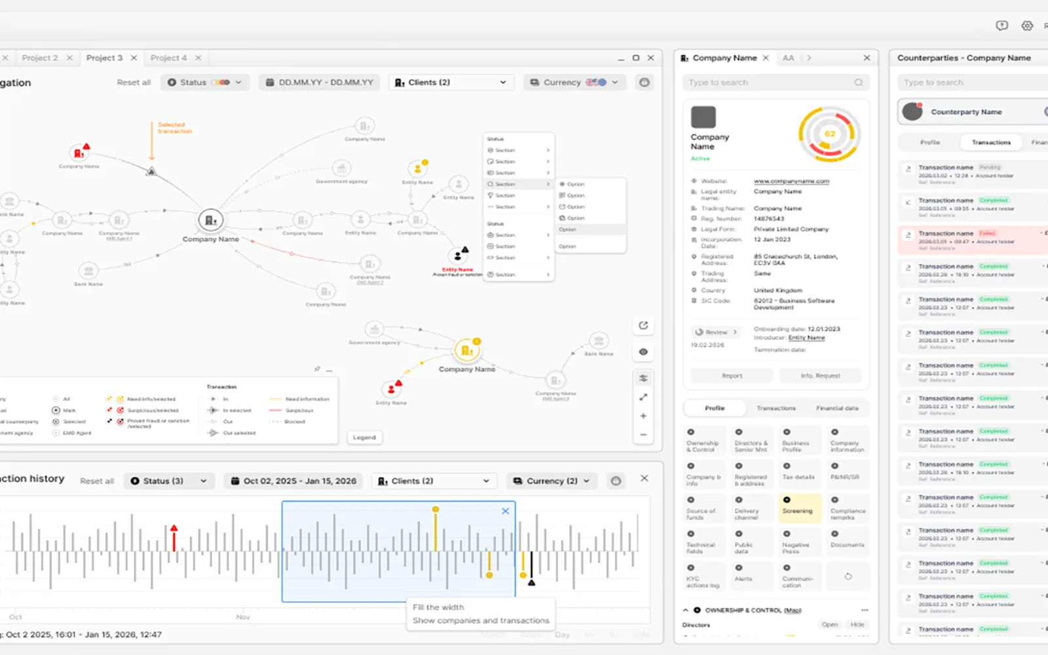Viewport: 1048px width, 655px height.
Task: Open the graph filter sliders icon
Action: 643,378
